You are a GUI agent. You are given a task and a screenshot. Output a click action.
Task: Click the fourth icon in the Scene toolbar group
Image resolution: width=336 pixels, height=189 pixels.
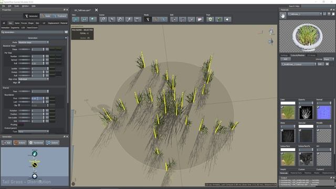pyautogui.click(x=129, y=19)
